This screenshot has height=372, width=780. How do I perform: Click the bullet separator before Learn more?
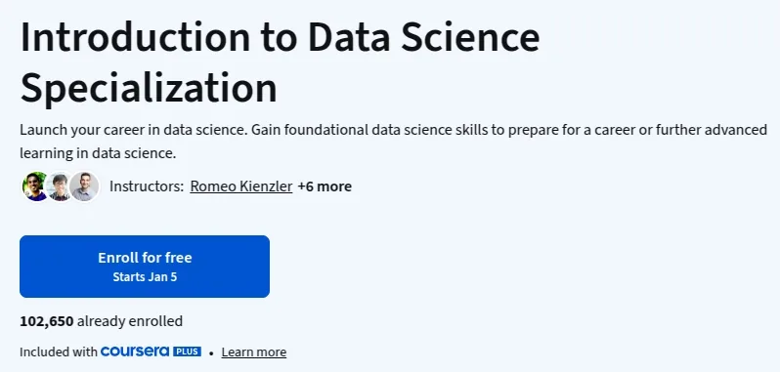point(211,352)
